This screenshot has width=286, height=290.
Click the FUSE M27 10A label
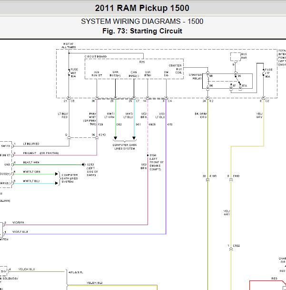pos(74,72)
